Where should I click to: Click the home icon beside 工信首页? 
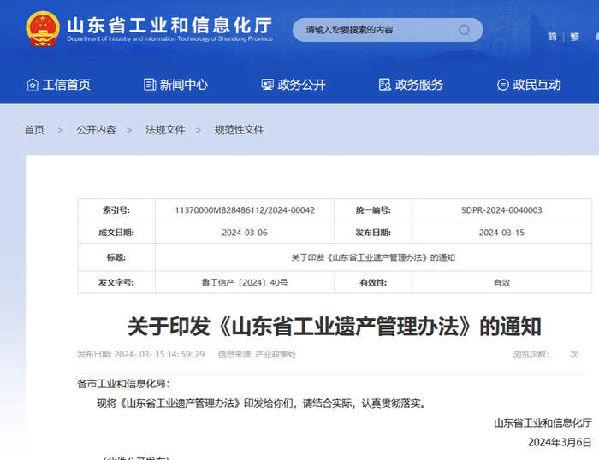33,85
